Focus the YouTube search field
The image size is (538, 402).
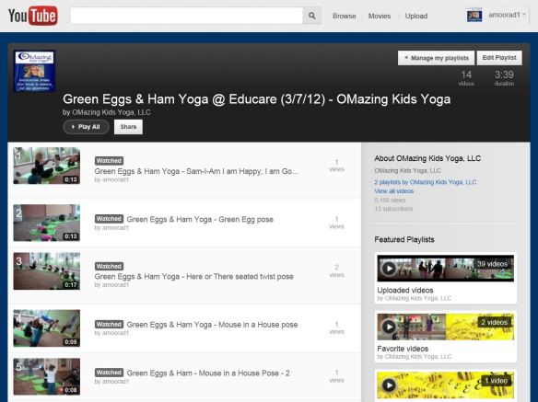(x=186, y=16)
